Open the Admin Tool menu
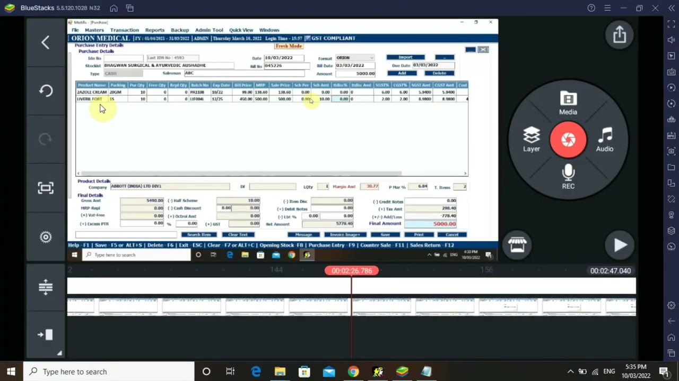 point(209,30)
